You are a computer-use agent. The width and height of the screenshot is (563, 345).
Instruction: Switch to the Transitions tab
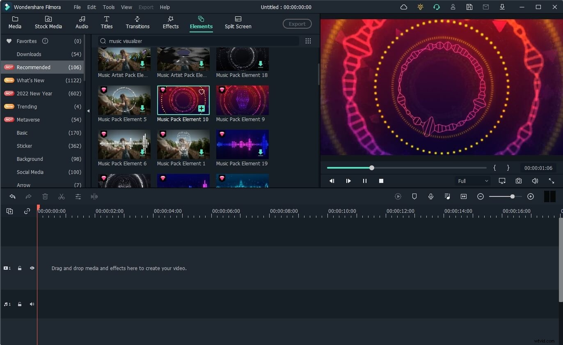click(x=137, y=23)
